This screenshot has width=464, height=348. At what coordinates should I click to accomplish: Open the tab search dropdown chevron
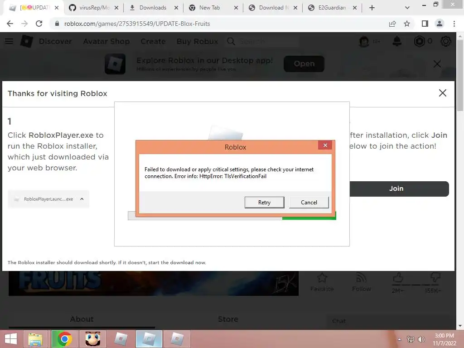(x=407, y=8)
